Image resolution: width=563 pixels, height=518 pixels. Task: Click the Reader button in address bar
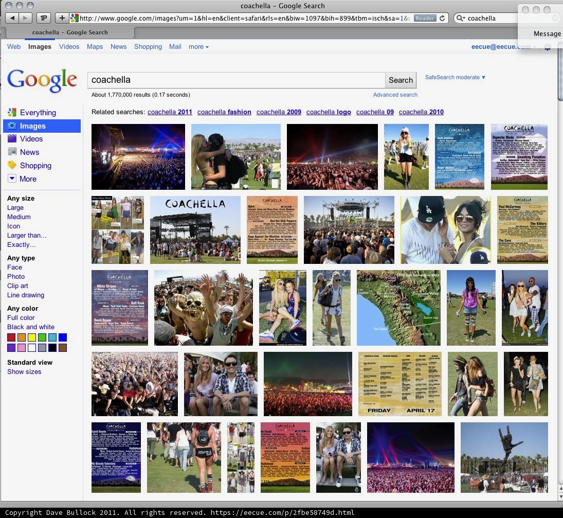[x=425, y=18]
